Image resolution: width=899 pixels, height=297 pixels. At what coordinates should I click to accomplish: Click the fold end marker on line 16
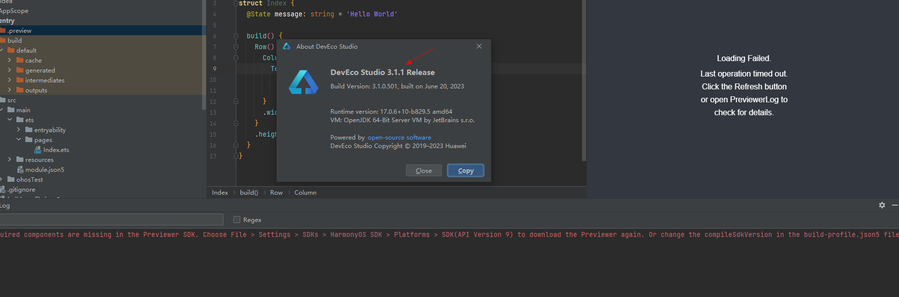[x=236, y=145]
